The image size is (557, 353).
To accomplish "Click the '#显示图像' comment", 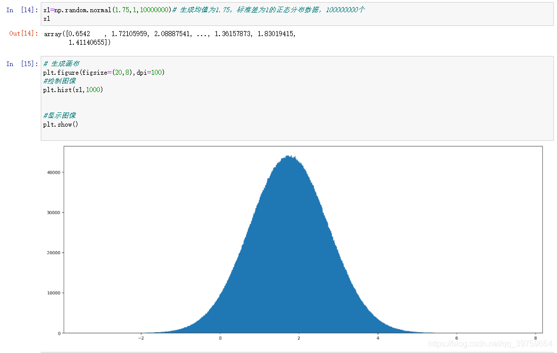I will [60, 115].
